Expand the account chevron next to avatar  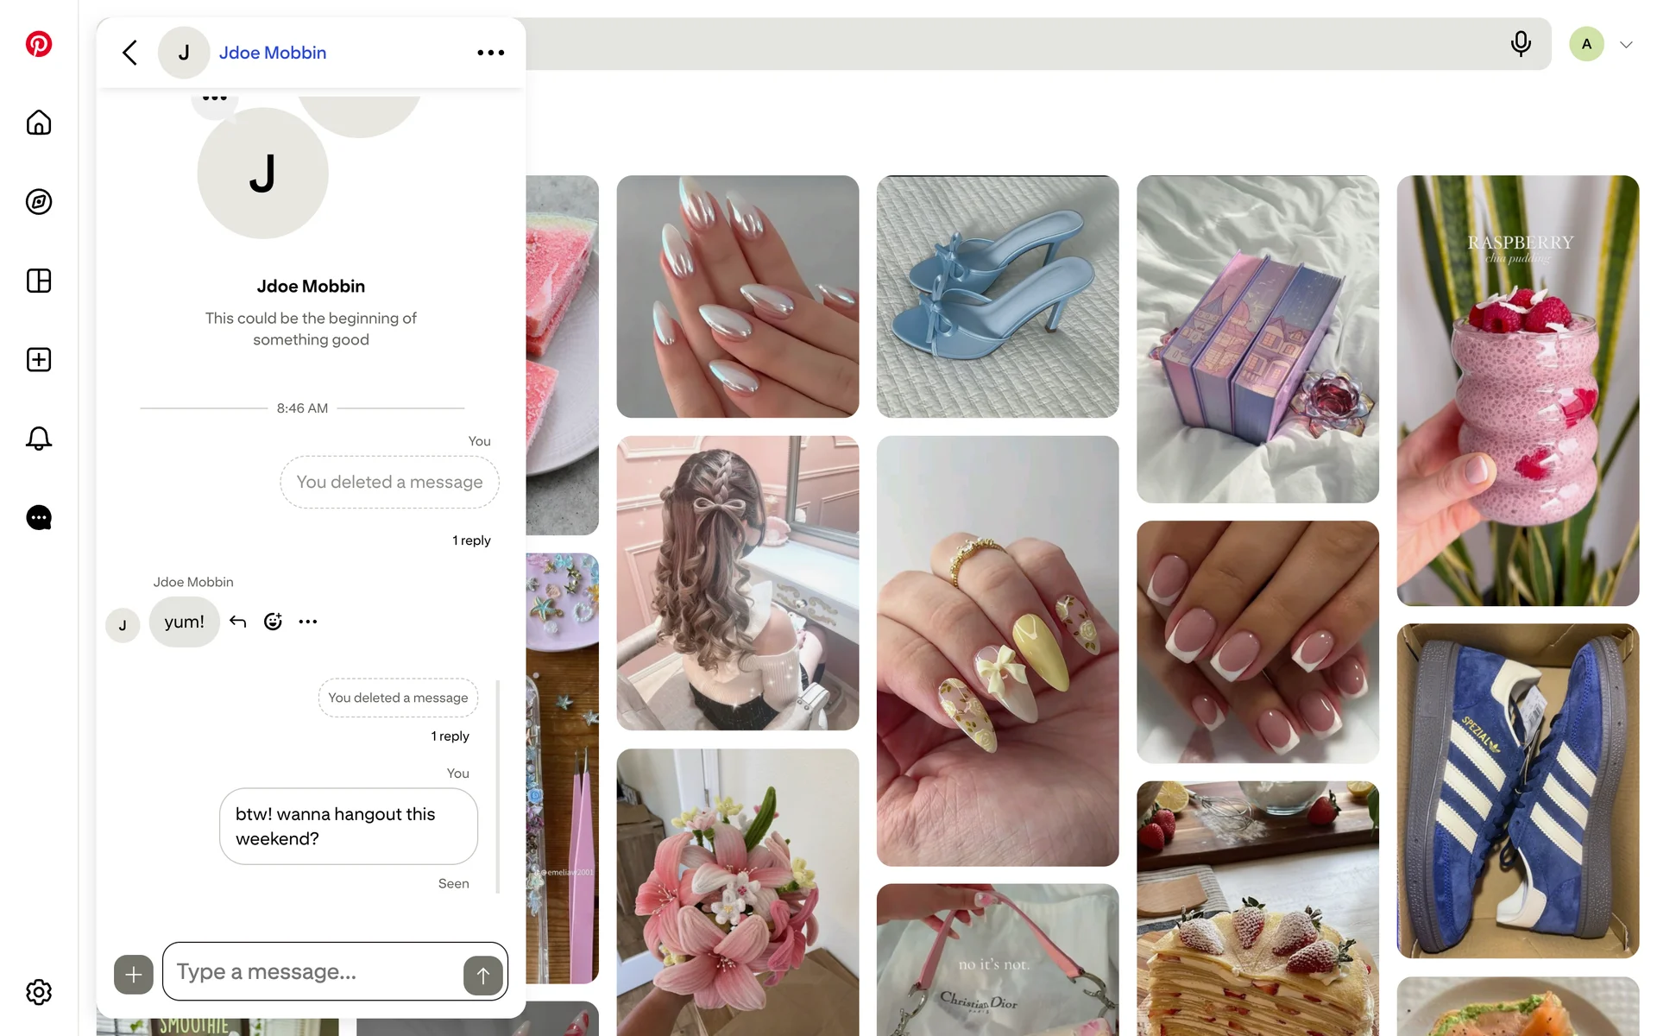pyautogui.click(x=1626, y=45)
